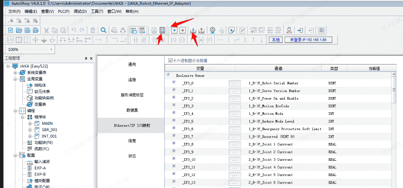Click the Delete trash can icon
The height and width of the screenshot is (188, 403).
(93, 30)
